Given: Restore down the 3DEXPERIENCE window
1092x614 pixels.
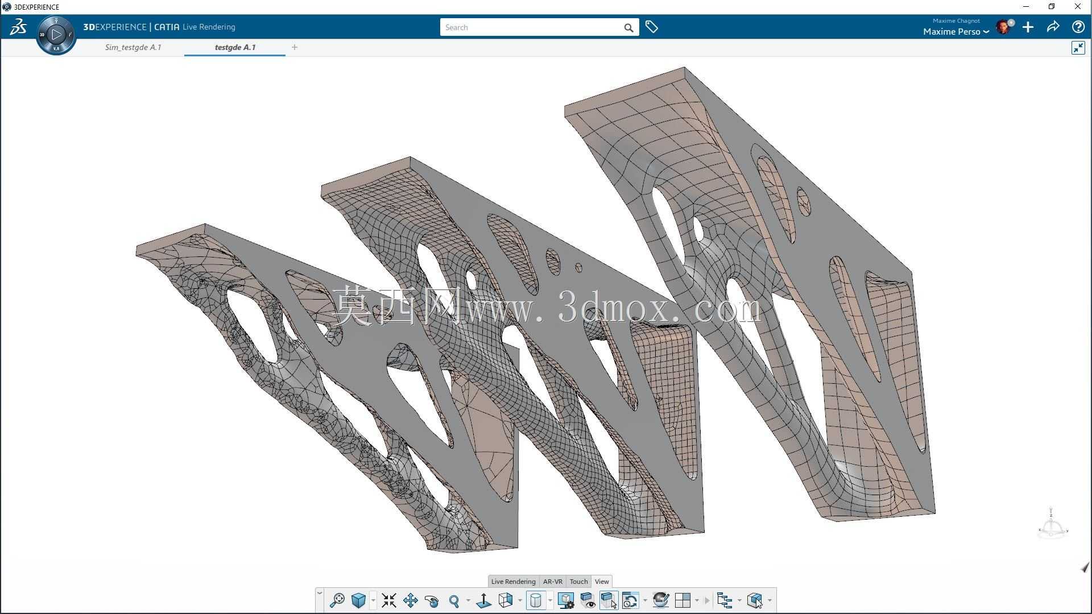Looking at the screenshot, I should (x=1052, y=7).
